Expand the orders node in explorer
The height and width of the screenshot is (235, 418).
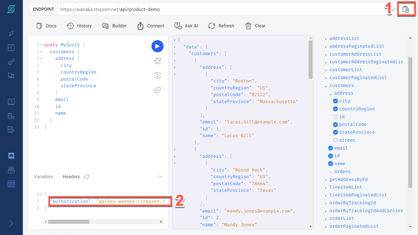tap(331, 172)
